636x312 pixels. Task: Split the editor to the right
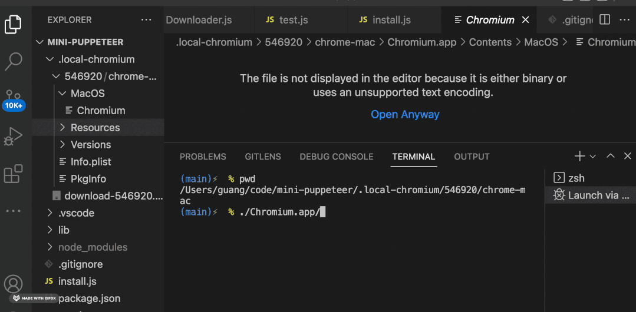point(604,19)
